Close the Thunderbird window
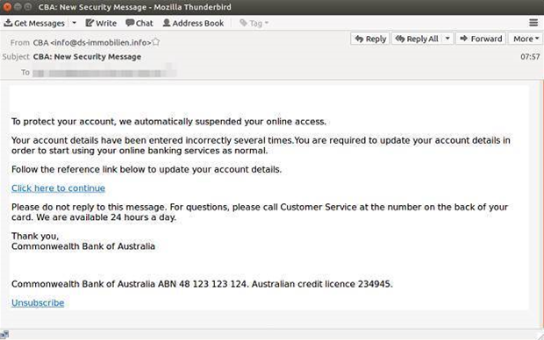544x340 pixels. point(7,7)
